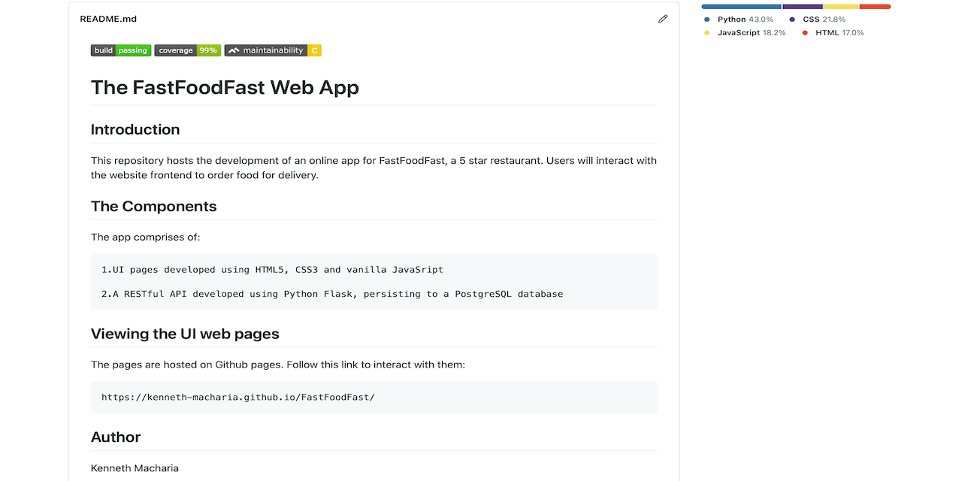Open the FastFoodFast GitHub Pages link
The image size is (962, 481).
[x=238, y=396]
